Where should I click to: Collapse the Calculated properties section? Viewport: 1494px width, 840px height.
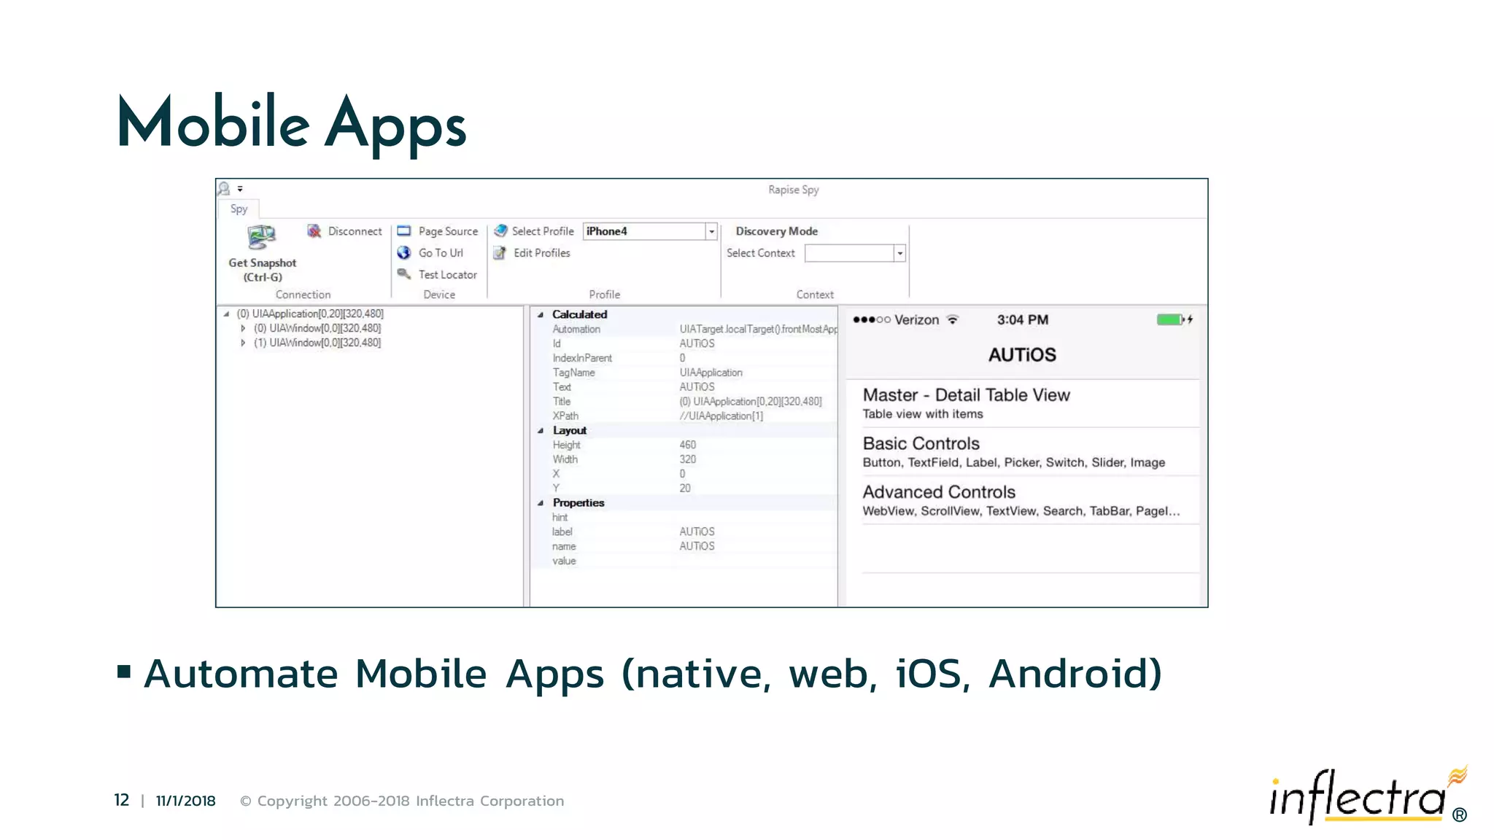pos(541,315)
